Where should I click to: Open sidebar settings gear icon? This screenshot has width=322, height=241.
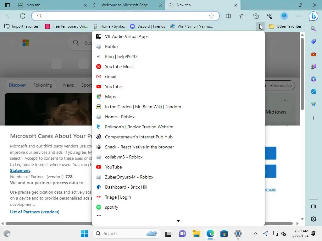(314, 219)
